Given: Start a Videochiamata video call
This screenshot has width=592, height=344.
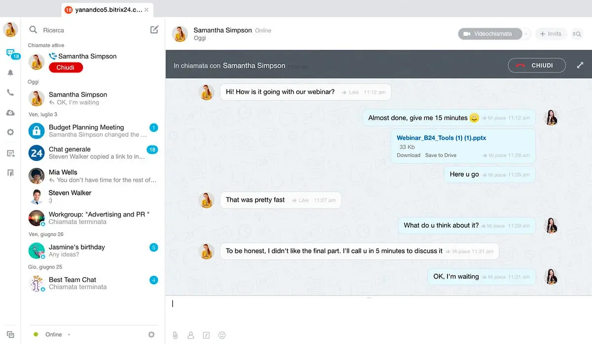Looking at the screenshot, I should point(490,34).
